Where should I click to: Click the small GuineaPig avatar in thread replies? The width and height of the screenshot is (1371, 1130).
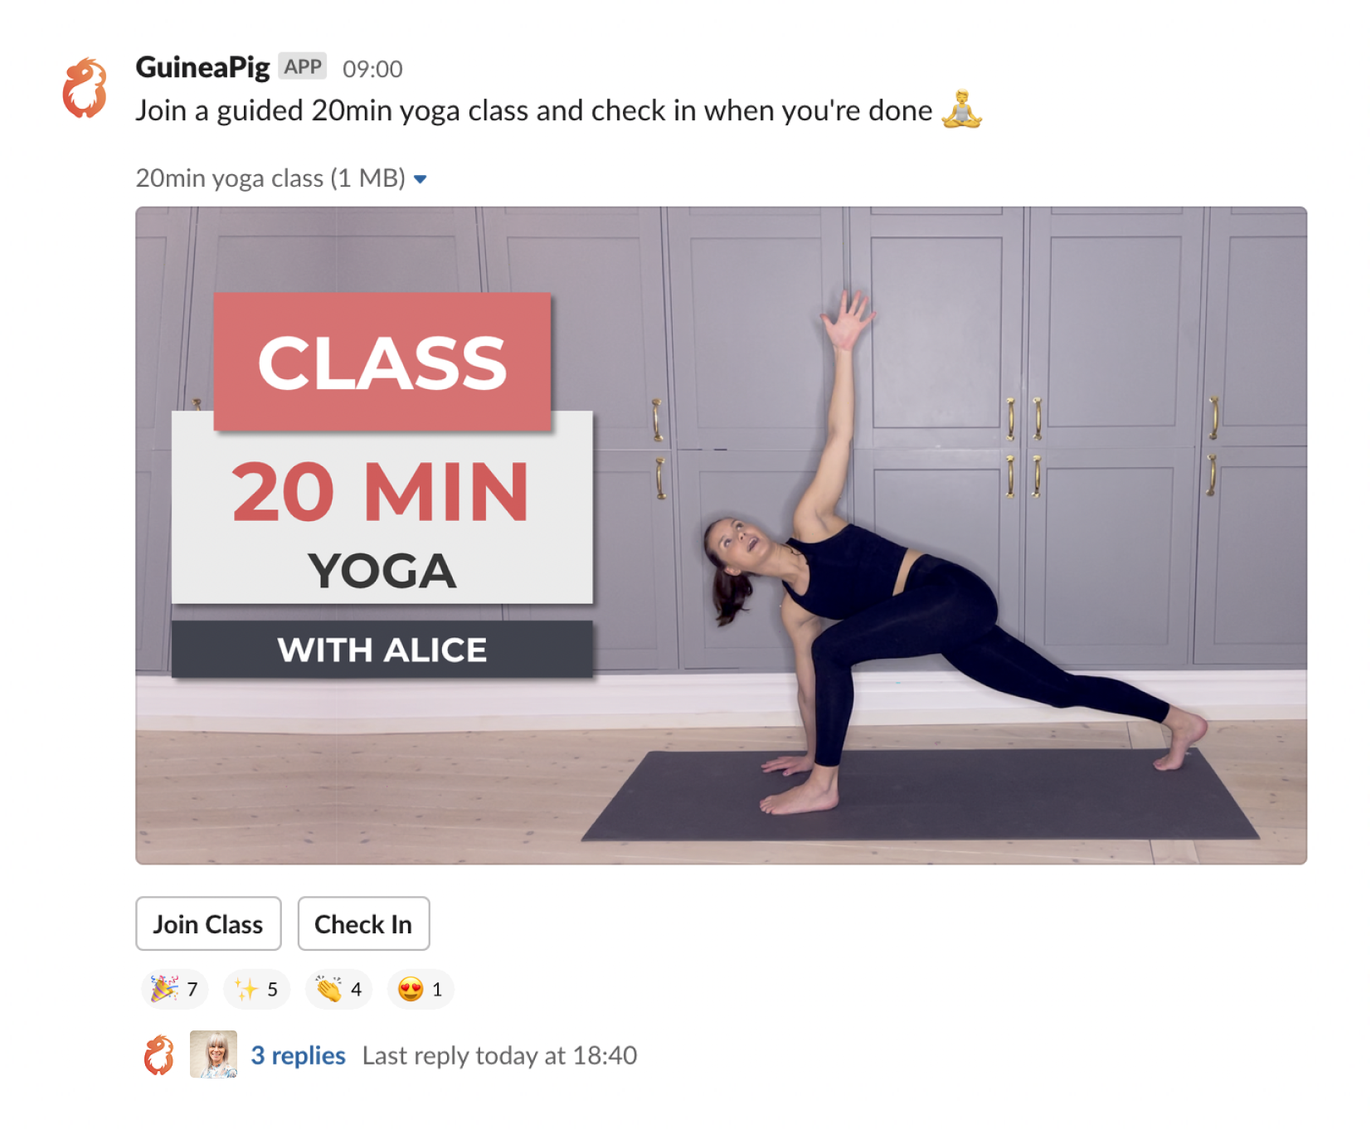coord(159,1055)
